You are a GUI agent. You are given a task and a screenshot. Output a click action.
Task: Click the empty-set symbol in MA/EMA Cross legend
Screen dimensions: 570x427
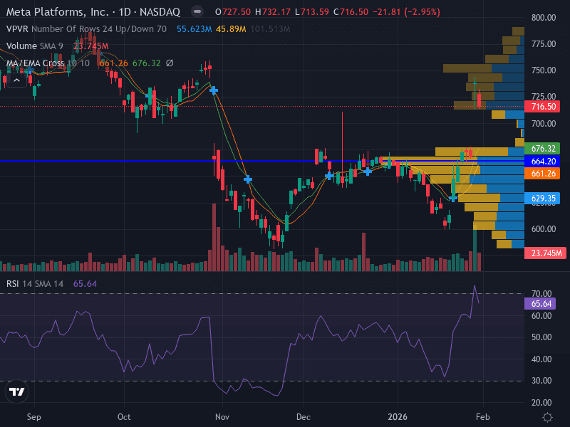[x=170, y=63]
